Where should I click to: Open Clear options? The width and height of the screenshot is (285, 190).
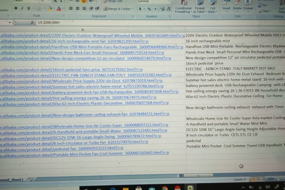[265, 11]
